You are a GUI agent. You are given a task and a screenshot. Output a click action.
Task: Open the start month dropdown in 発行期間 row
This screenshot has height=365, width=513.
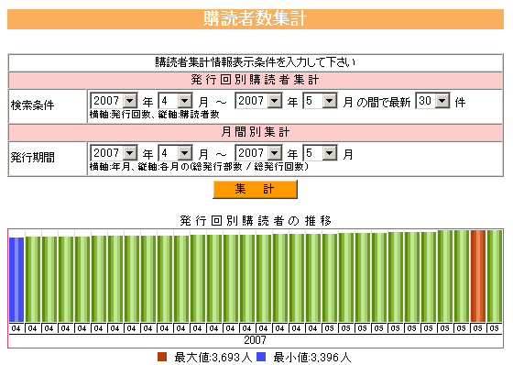click(x=175, y=153)
